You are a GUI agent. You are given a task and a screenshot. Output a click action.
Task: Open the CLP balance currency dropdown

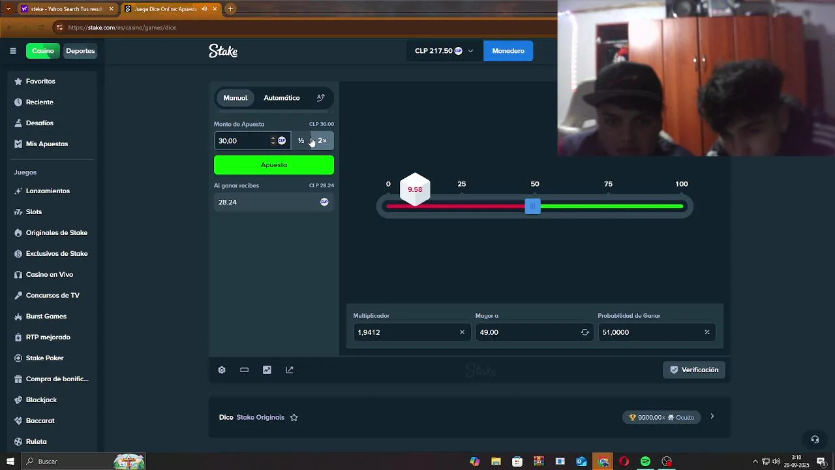pos(444,51)
